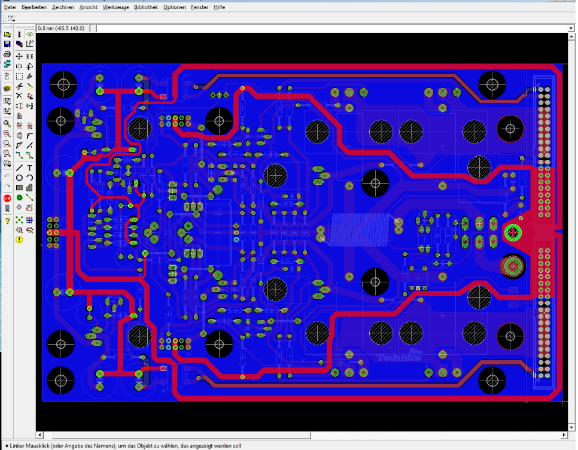Open the Hilfe menu
The height and width of the screenshot is (450, 578).
(219, 7)
